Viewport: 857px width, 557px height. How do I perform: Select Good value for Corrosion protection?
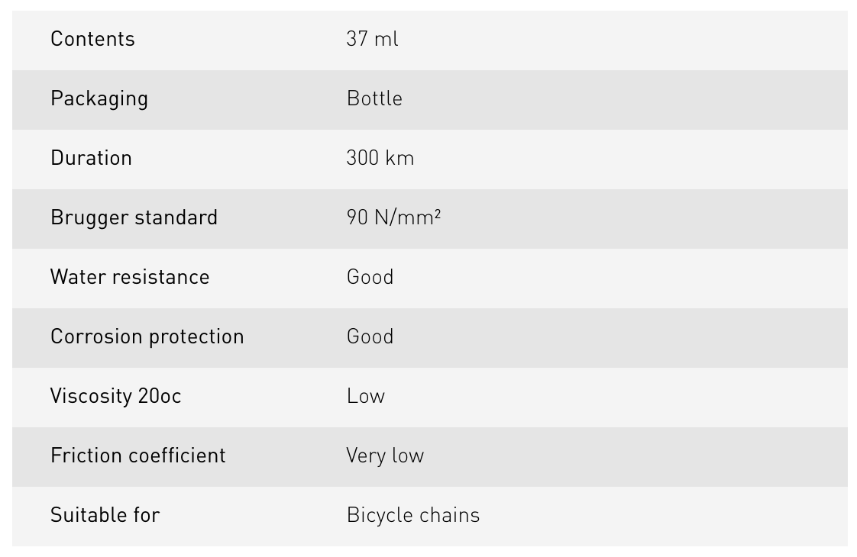370,336
